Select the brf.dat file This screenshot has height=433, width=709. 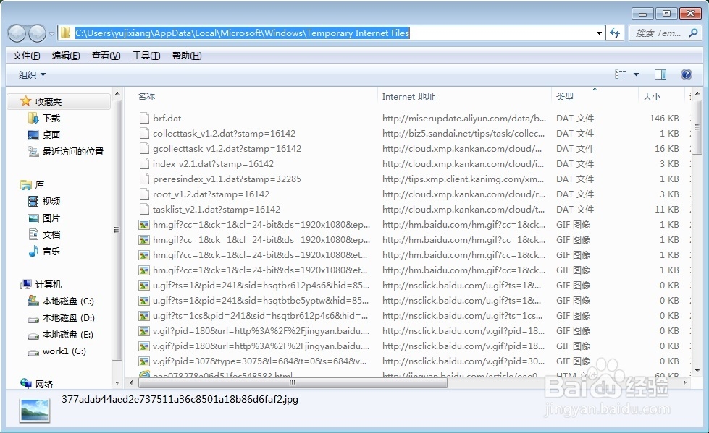(167, 119)
